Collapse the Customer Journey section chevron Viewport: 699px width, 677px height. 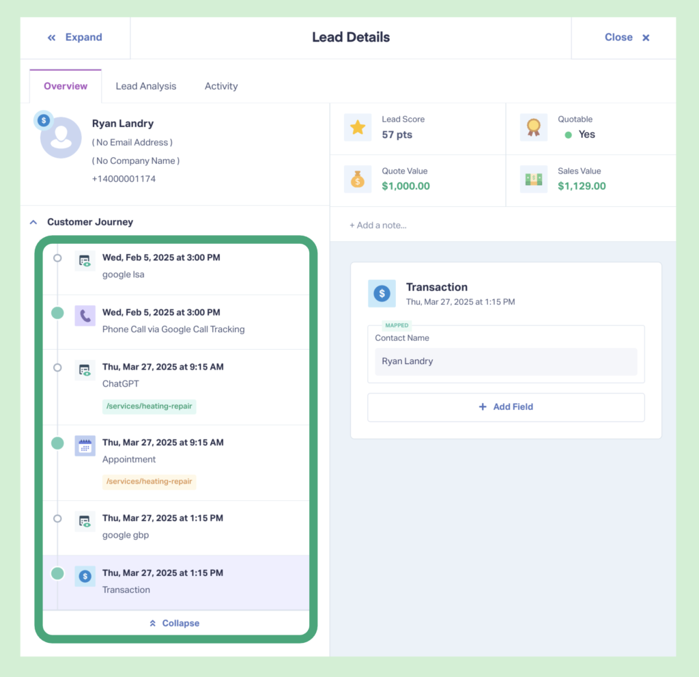tap(33, 221)
